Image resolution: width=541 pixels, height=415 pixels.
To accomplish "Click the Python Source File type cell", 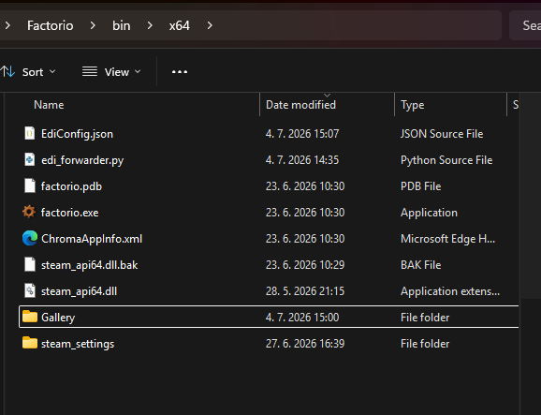I will click(x=446, y=160).
